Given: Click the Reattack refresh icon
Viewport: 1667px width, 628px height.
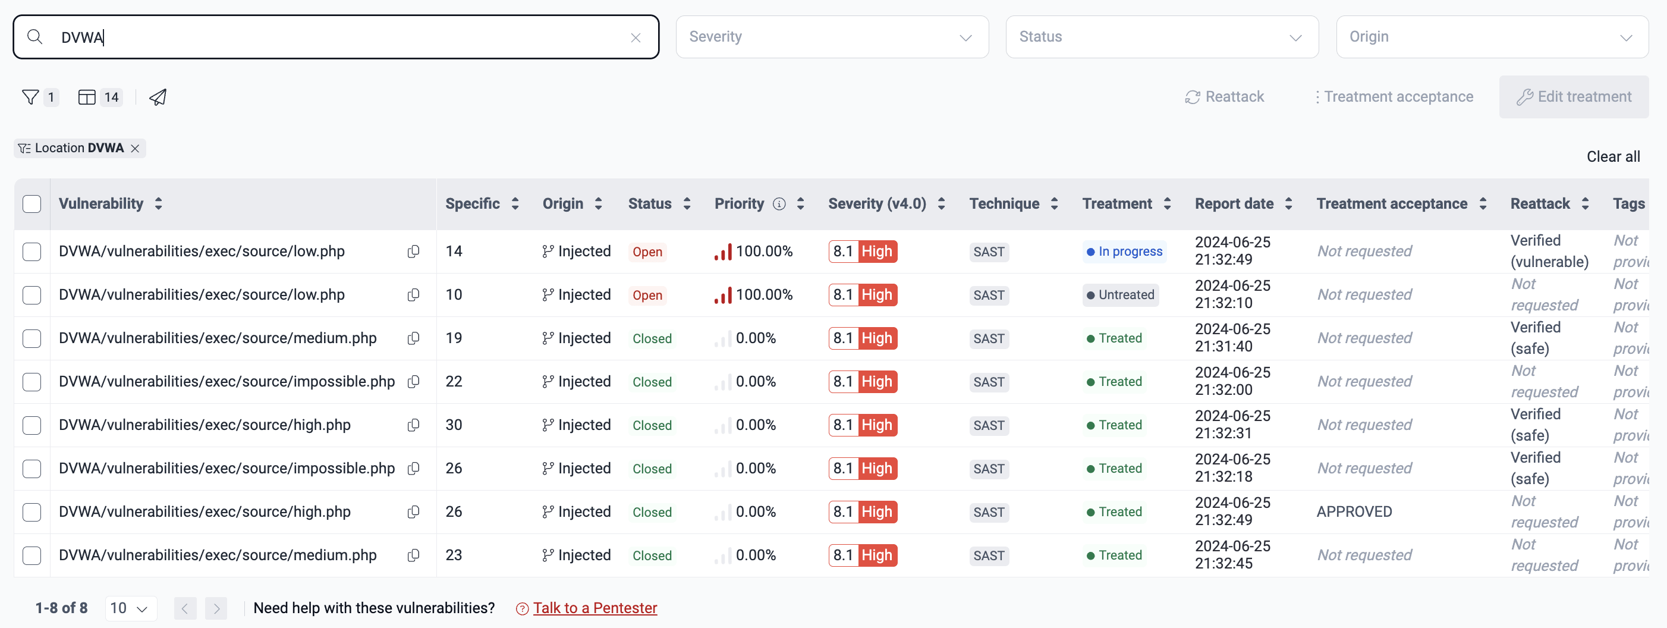Looking at the screenshot, I should pos(1193,96).
